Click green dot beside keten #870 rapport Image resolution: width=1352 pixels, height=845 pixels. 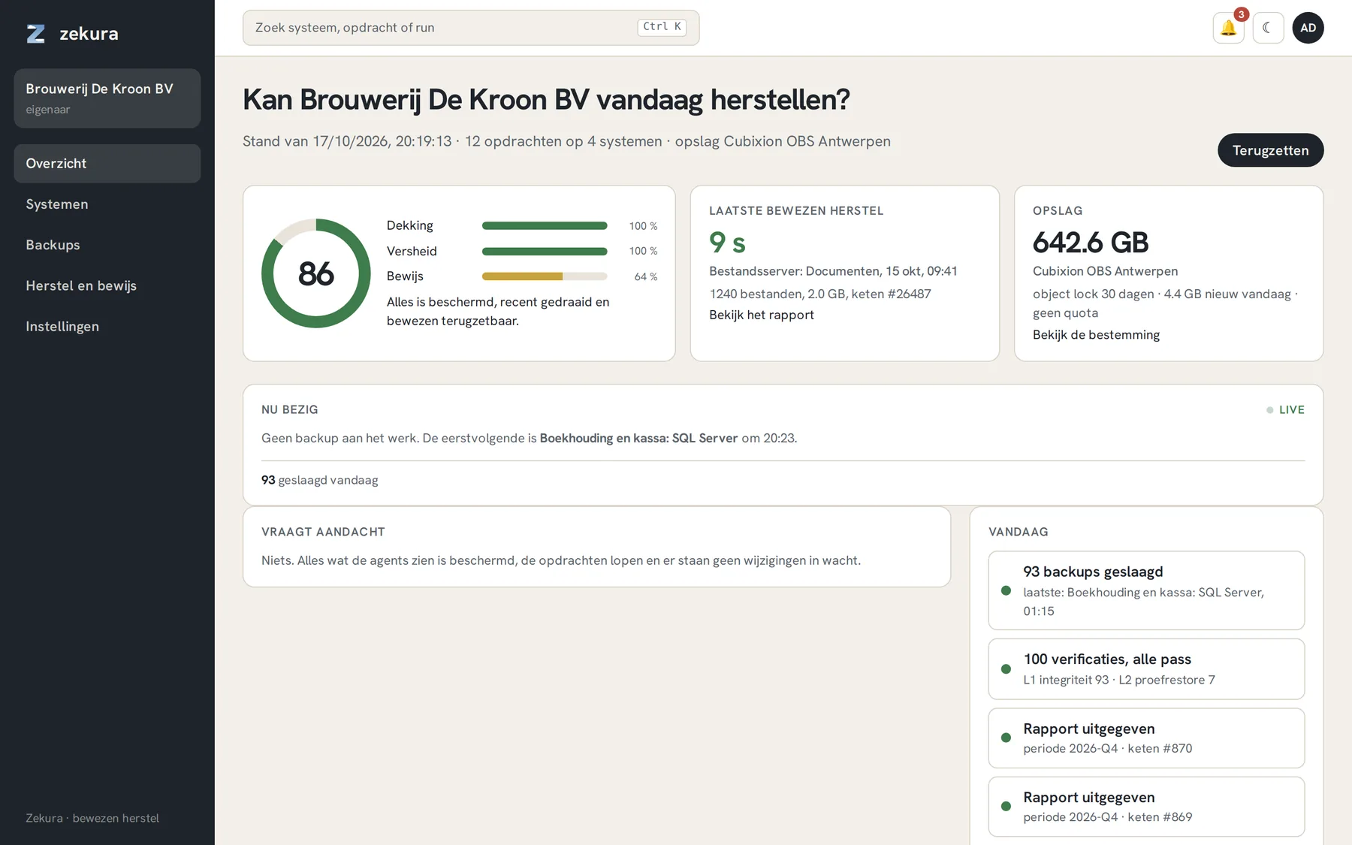pos(1006,738)
